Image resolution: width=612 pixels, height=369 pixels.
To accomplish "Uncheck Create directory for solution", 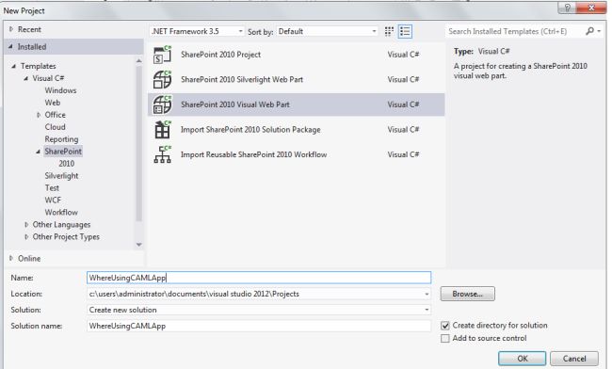I will (445, 326).
